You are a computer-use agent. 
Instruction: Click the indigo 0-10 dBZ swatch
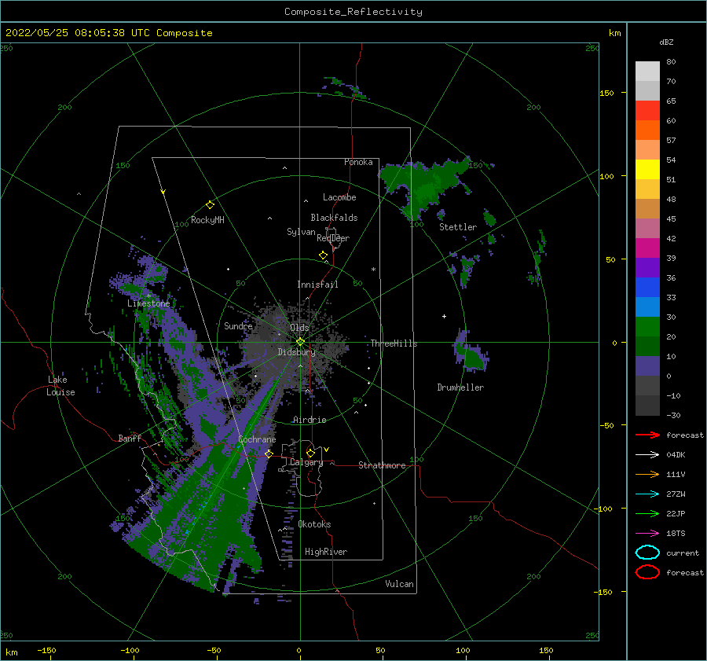point(647,365)
